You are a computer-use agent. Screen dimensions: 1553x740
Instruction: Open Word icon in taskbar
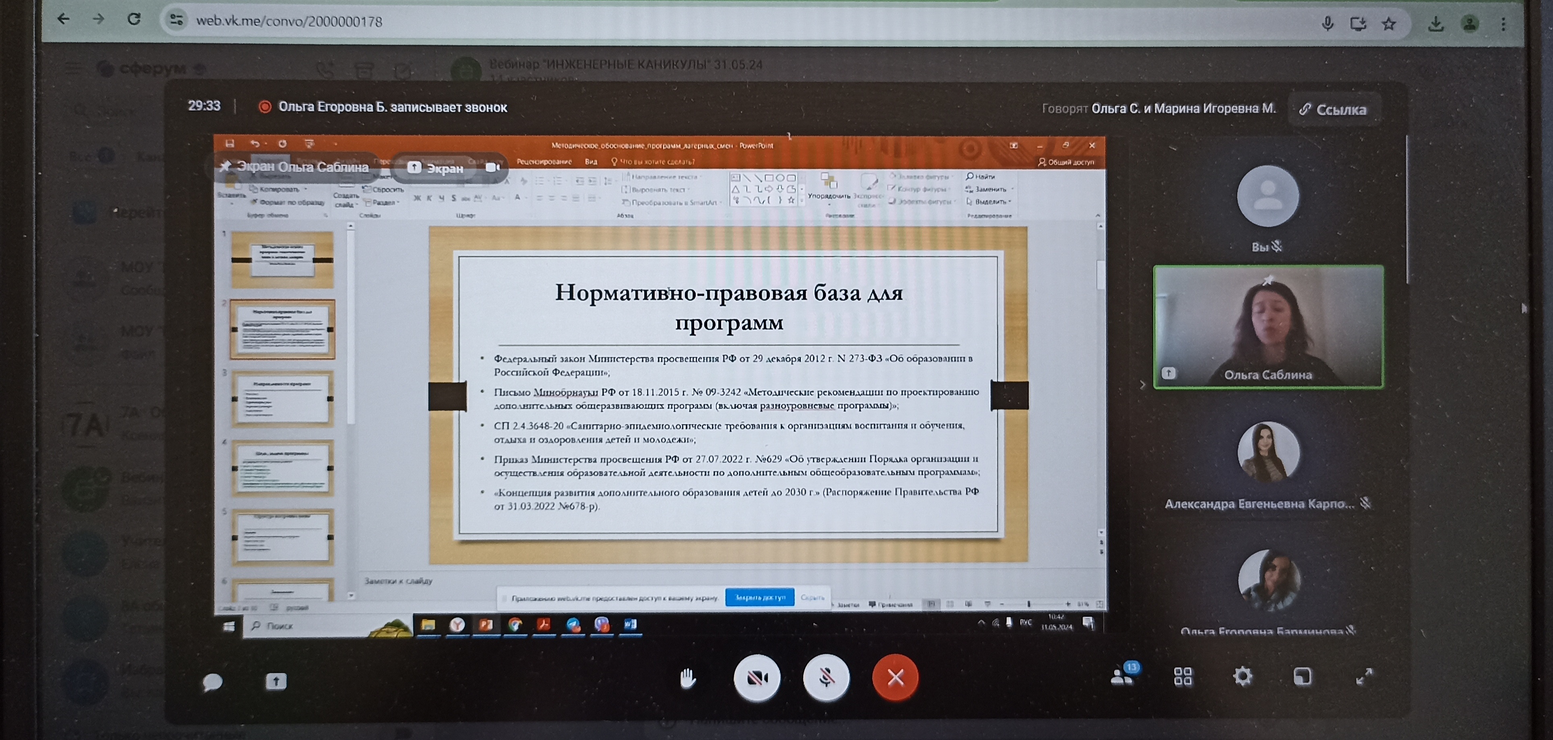[x=630, y=625]
